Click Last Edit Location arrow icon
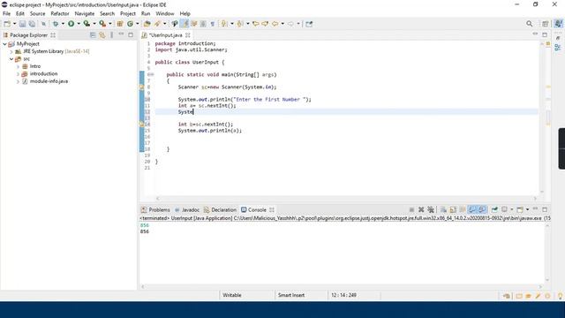Viewport: 565px width, 318px height. pos(255,24)
